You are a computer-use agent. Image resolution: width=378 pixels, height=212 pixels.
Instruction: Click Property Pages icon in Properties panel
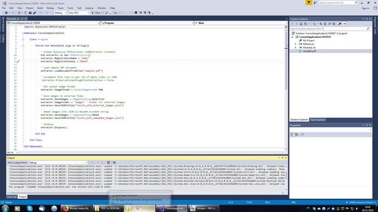302,135
